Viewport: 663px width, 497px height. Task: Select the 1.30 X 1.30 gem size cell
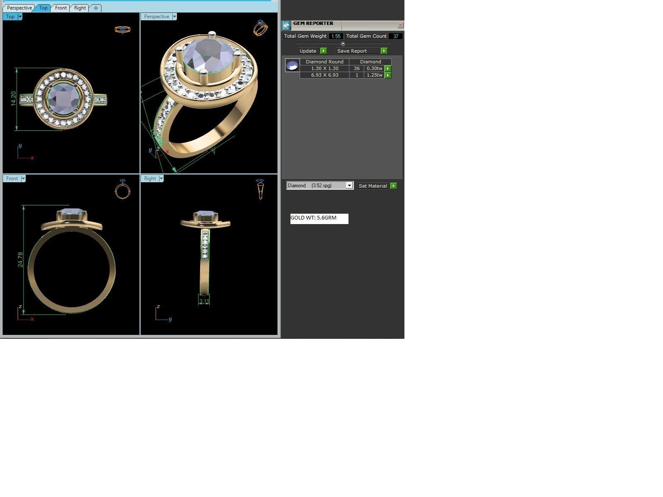click(x=324, y=69)
